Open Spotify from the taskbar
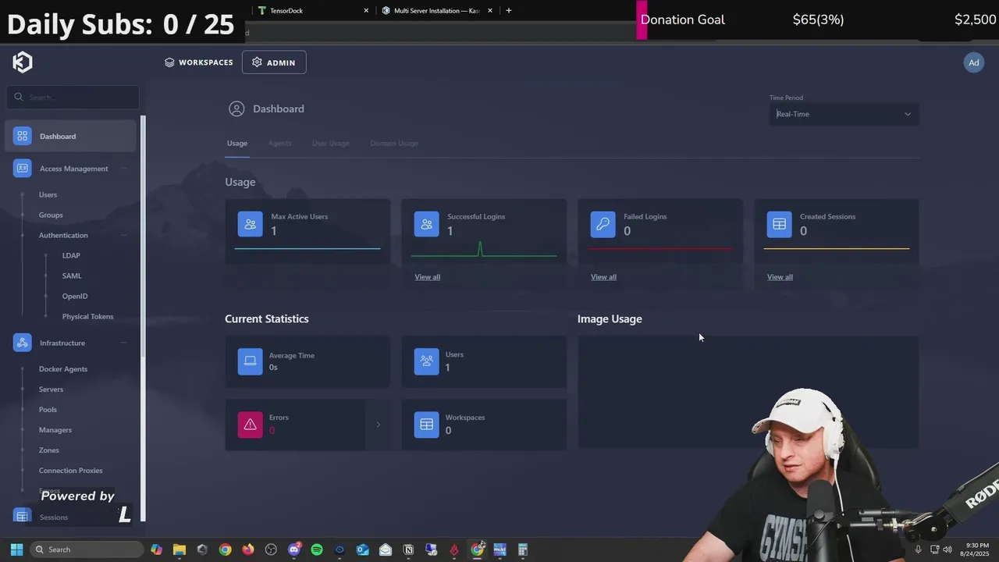Screen dimensions: 999x562 [317, 550]
